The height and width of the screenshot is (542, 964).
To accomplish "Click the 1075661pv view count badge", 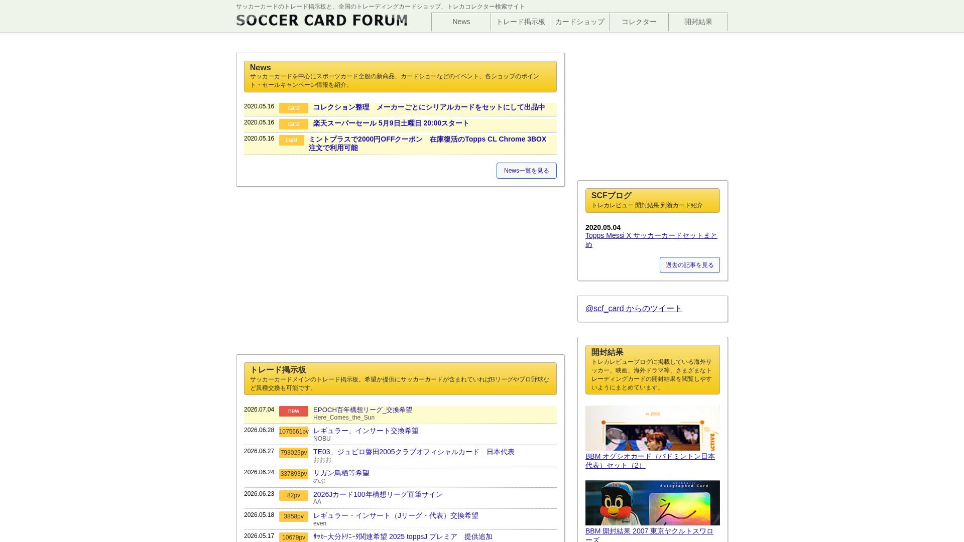I will pos(294,432).
